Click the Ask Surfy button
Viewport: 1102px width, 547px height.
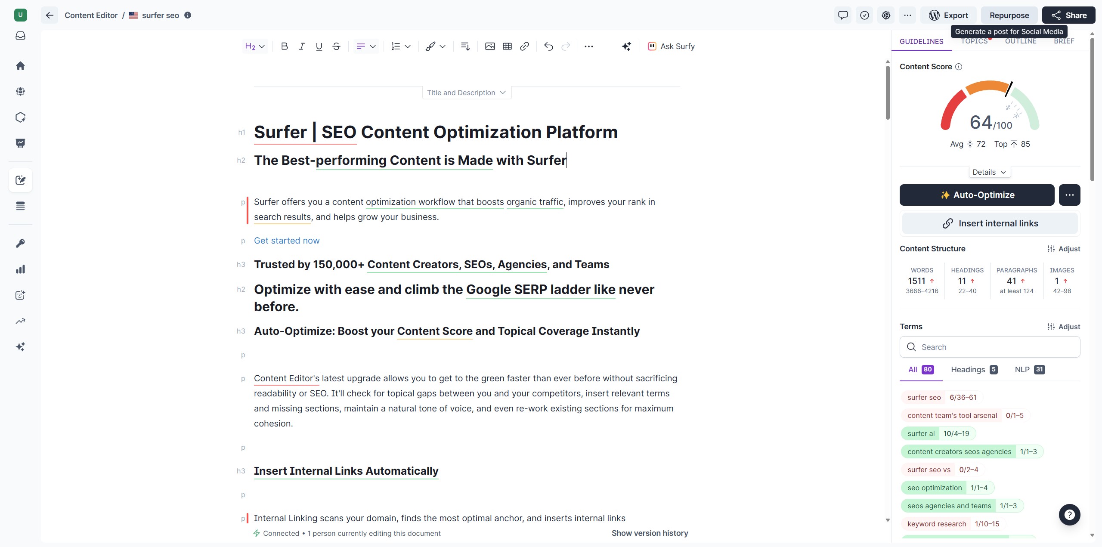point(671,46)
